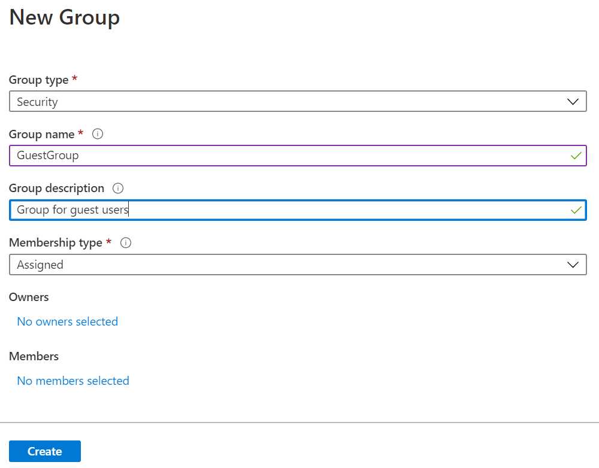This screenshot has width=599, height=468.
Task: Select 'No owners selected' to add owners
Action: pyautogui.click(x=67, y=321)
